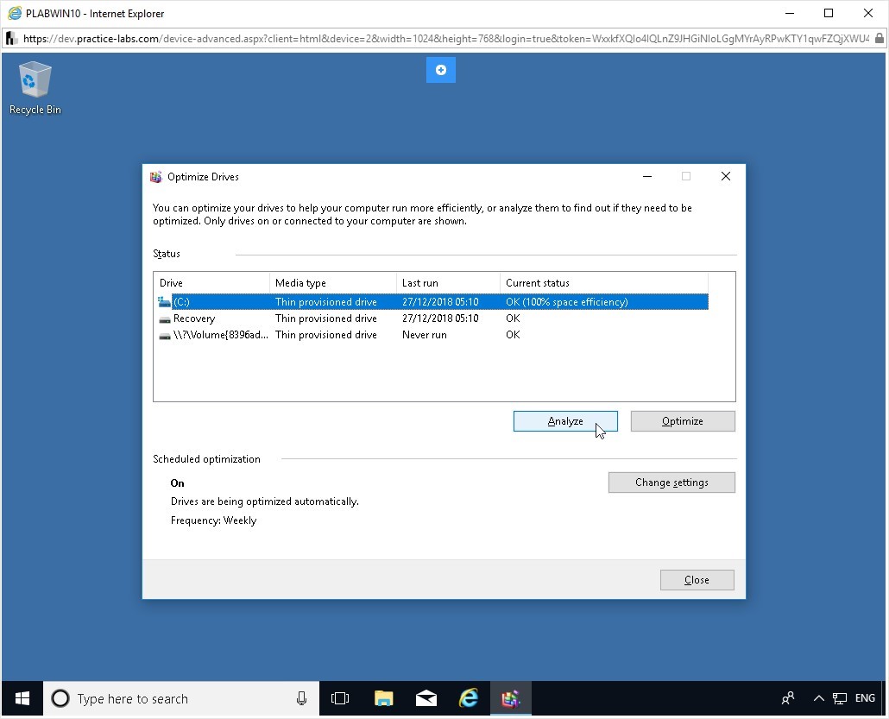
Task: Click the Recovery row's OK status
Action: [513, 319]
